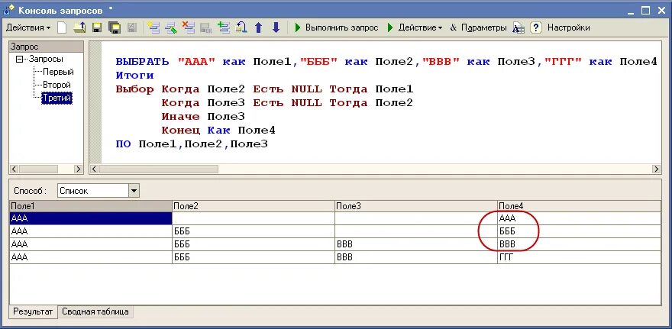This screenshot has height=329, width=672.
Task: Click the query editor horizontal scrollbar thumb
Action: tap(159, 169)
